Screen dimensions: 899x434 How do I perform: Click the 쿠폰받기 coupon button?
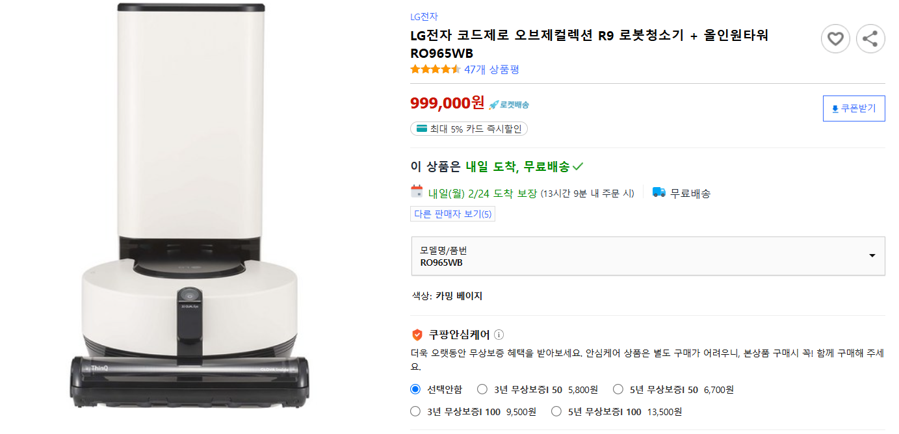pos(853,108)
